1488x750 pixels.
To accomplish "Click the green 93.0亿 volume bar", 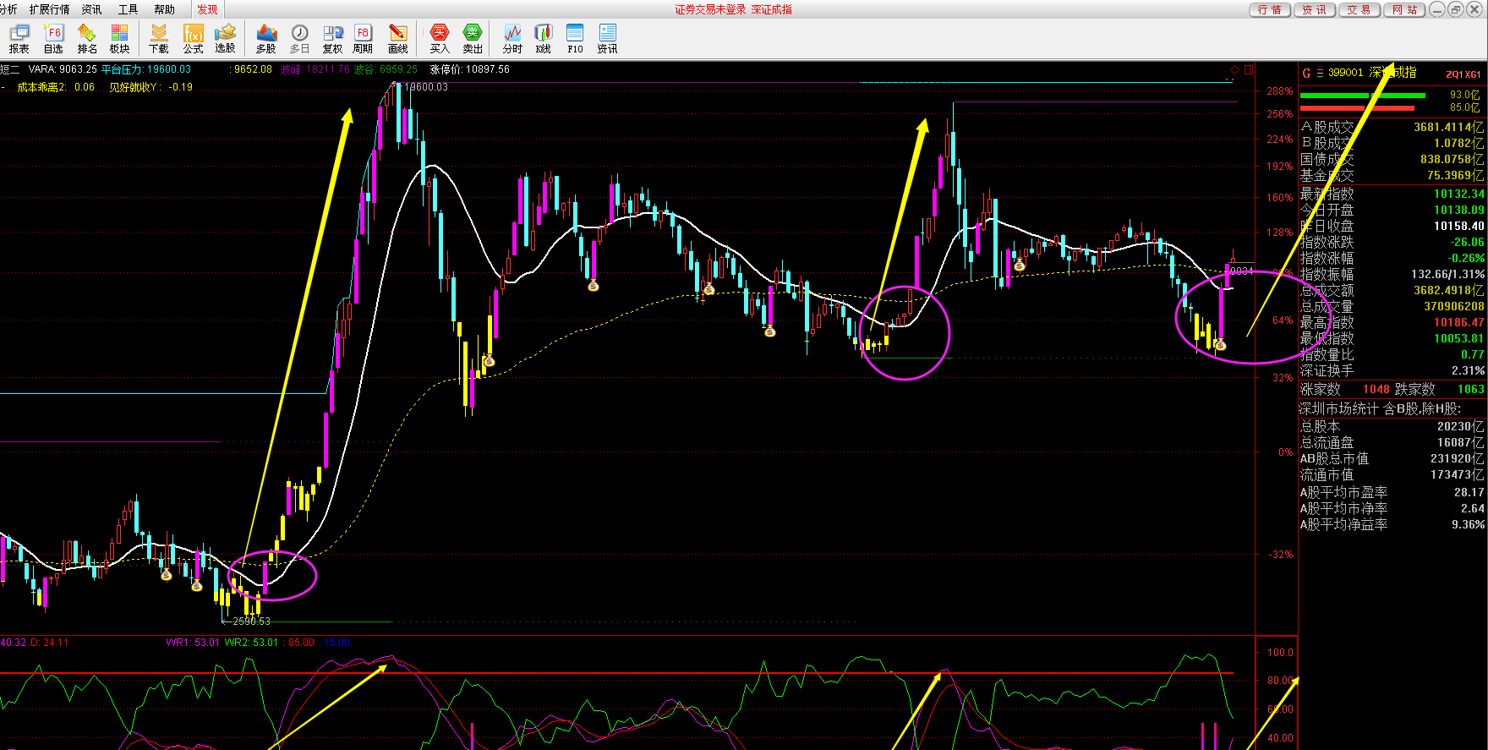I will [x=1362, y=96].
